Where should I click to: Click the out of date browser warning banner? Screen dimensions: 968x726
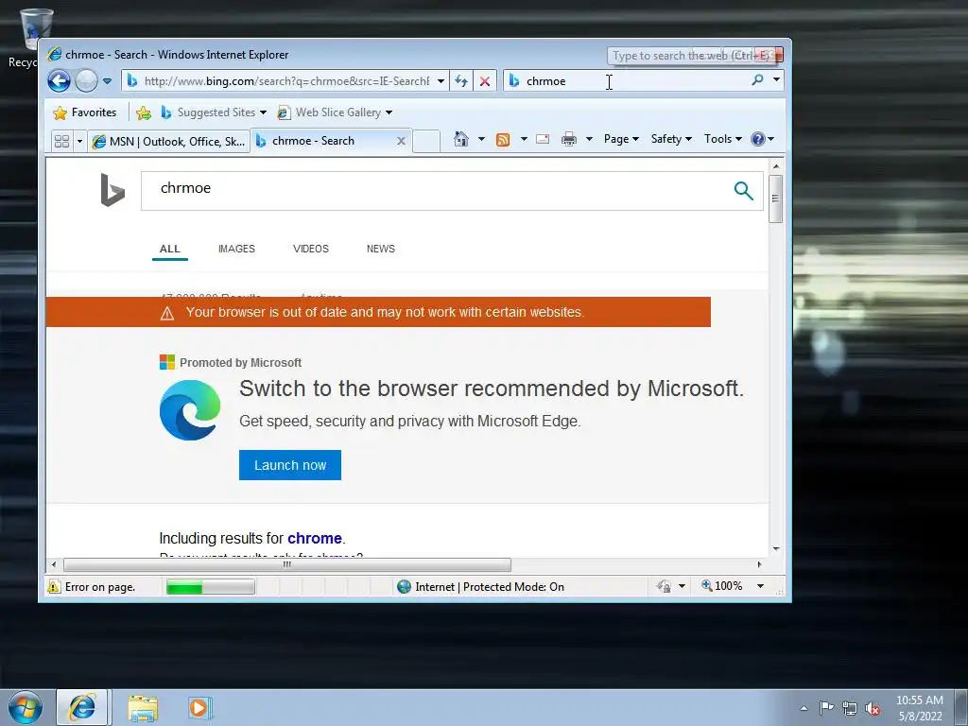(x=378, y=312)
